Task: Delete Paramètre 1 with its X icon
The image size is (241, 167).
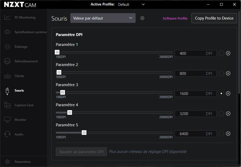Action: pos(228,53)
